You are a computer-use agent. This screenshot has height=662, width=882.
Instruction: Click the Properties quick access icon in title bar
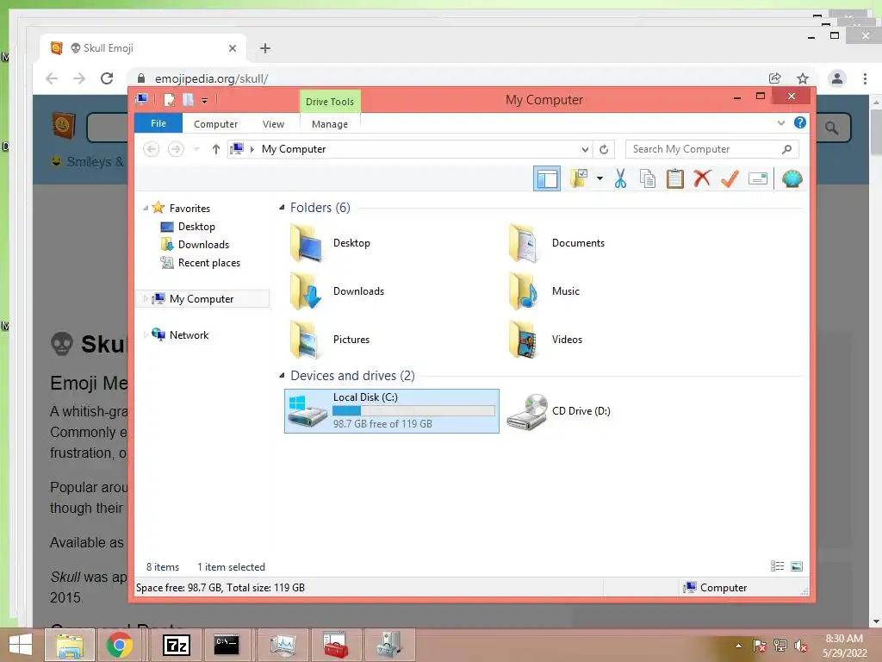(x=169, y=100)
